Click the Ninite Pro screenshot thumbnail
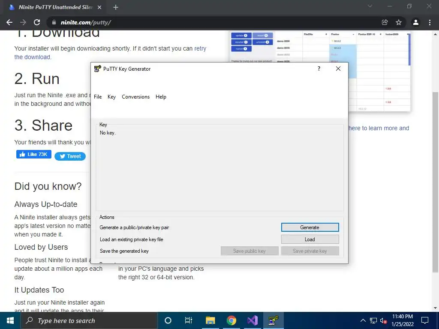Screen dimensions: 439x329 (320, 72)
